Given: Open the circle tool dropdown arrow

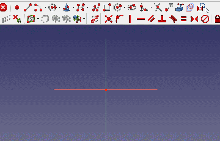Looking at the screenshot, I should click(59, 8).
